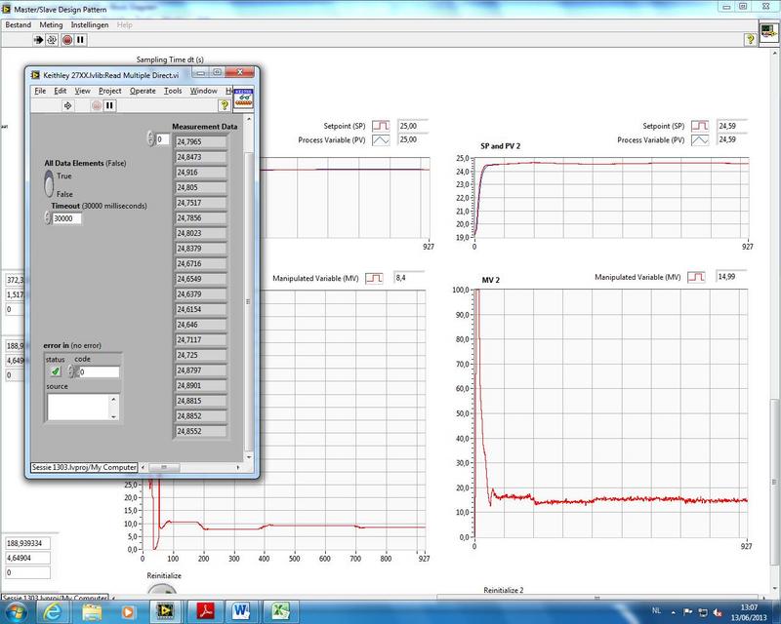The height and width of the screenshot is (624, 781).
Task: Click the Measurement Data array index stepper
Action: pos(150,139)
